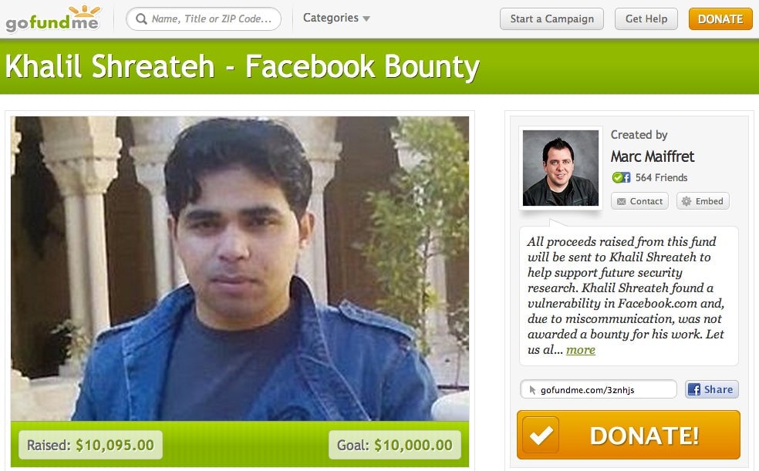759x471 pixels.
Task: Click the Marc Maiffret creator name
Action: 652,156
